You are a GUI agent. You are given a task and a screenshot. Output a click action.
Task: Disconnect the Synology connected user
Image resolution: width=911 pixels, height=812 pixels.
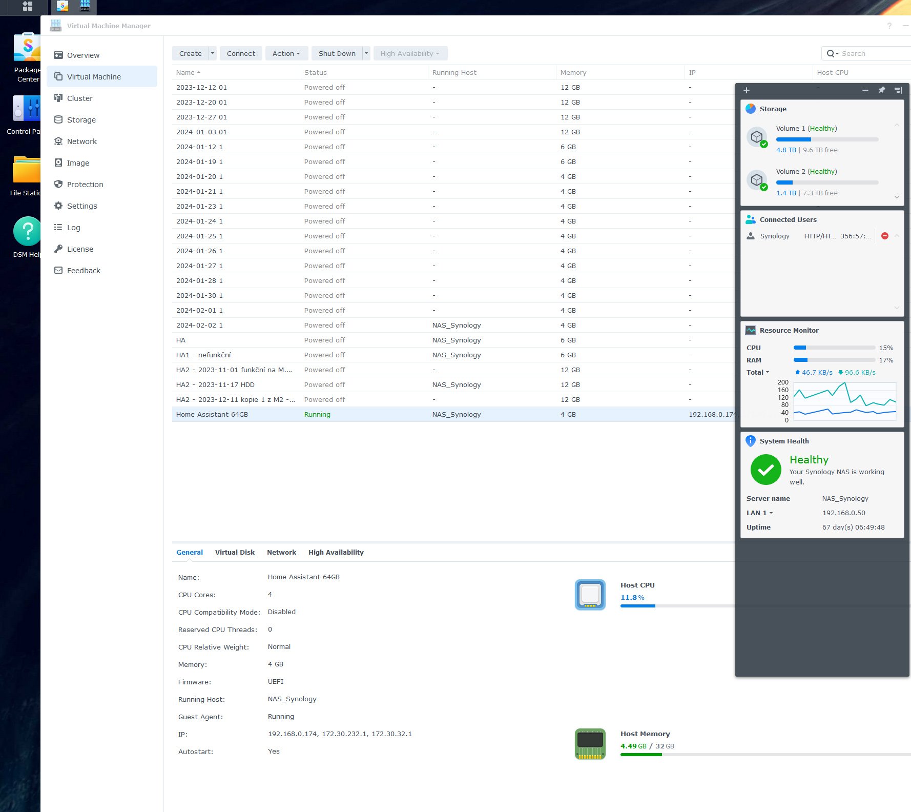pos(884,236)
